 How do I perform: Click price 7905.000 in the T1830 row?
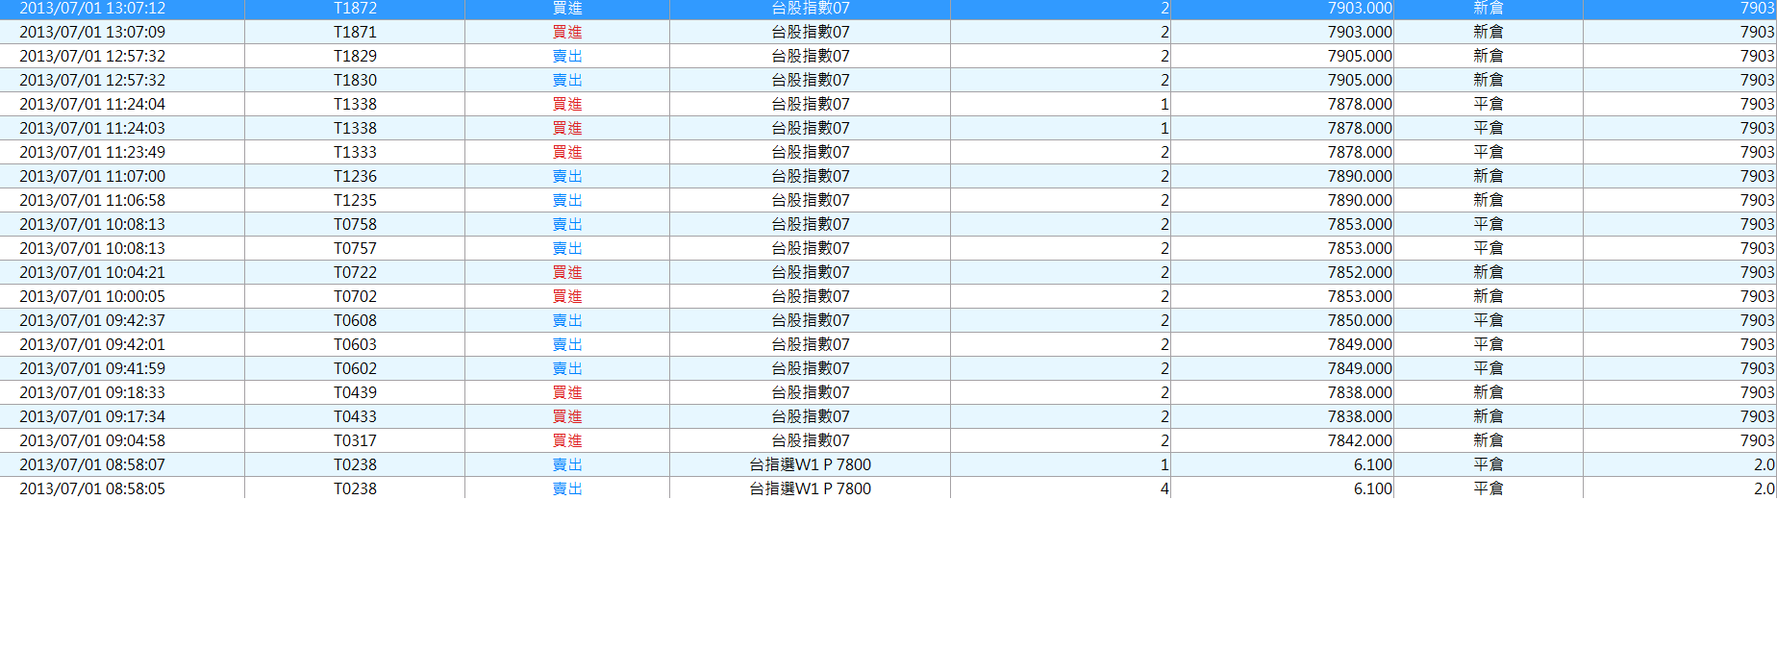pos(1360,80)
